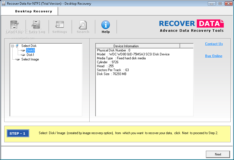Select Disk1 in the tree
Screen dimensions: 234x160
pos(30,55)
